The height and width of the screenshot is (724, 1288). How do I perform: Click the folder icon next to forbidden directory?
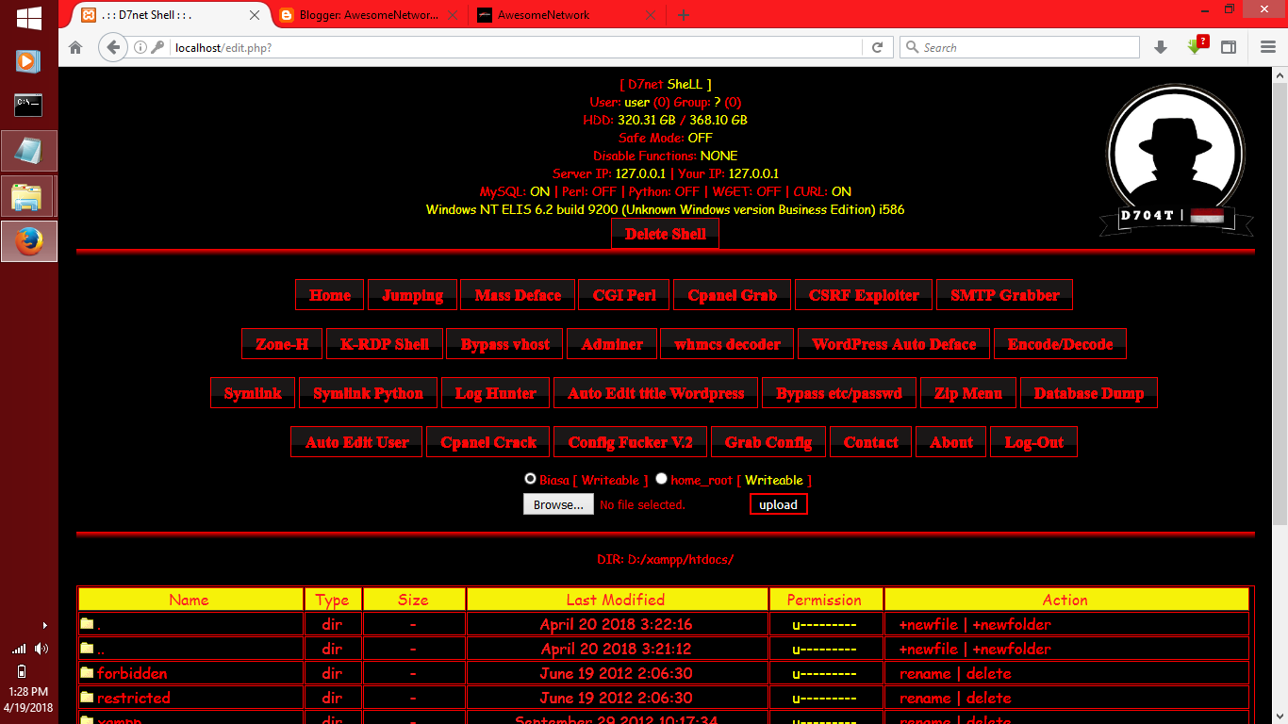click(x=85, y=673)
